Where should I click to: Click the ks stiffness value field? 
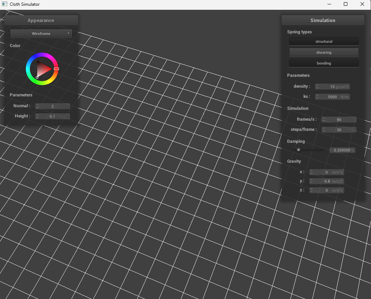[x=333, y=97]
